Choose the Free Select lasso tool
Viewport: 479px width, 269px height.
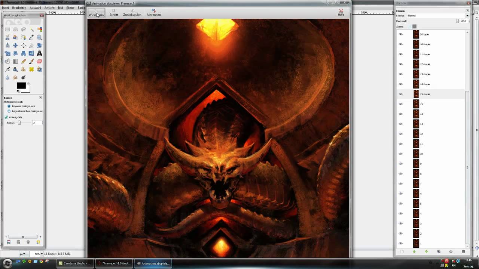pos(23,30)
